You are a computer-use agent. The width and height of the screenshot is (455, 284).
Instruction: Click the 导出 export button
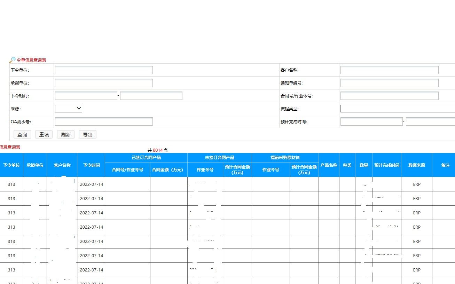pos(88,135)
